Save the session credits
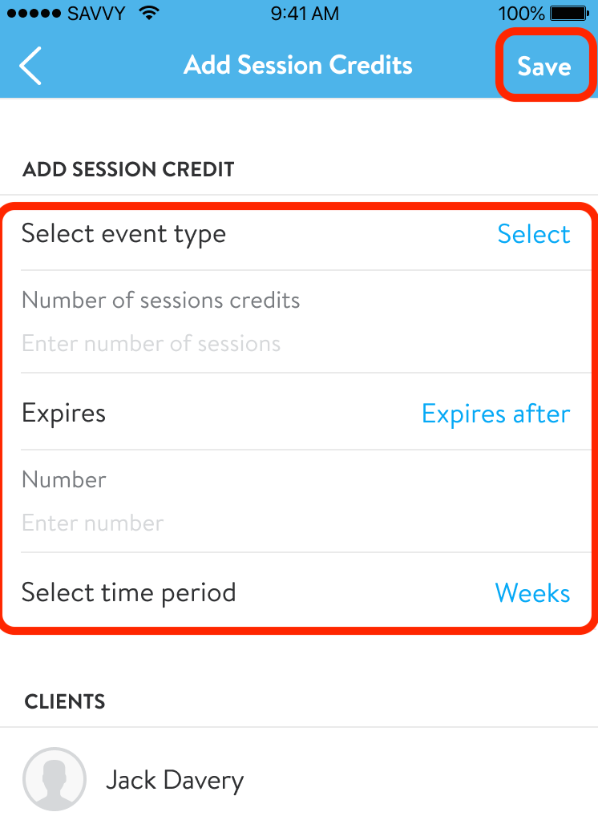The height and width of the screenshot is (820, 598). pyautogui.click(x=545, y=67)
